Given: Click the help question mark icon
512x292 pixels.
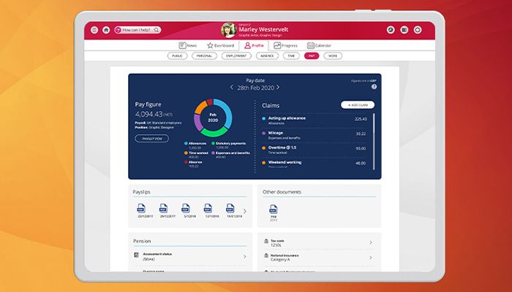Looking at the screenshot, I should point(374,87).
